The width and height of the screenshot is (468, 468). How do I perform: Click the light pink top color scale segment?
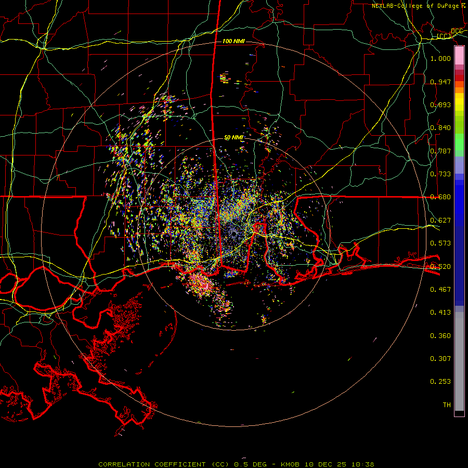point(459,56)
